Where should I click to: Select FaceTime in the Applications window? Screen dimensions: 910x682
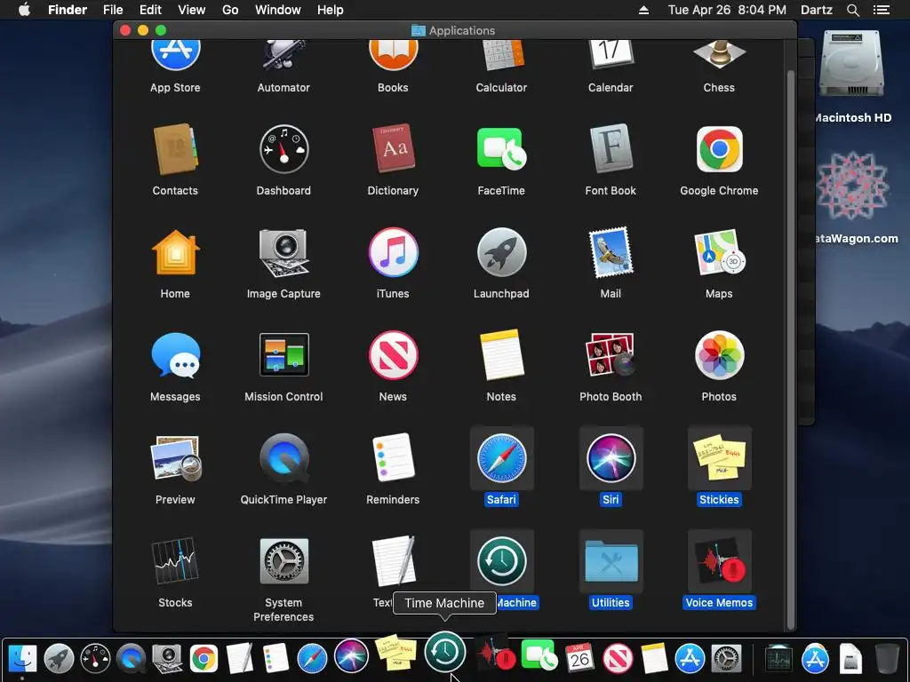pyautogui.click(x=501, y=149)
